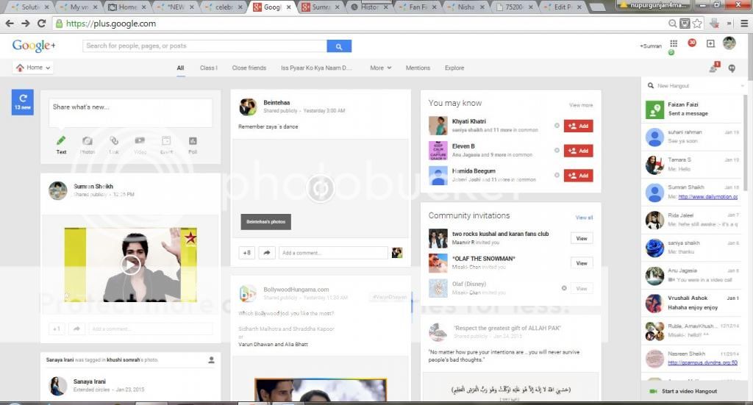Bookmark this page with the star icon
The height and width of the screenshot is (405, 753).
pyautogui.click(x=697, y=24)
